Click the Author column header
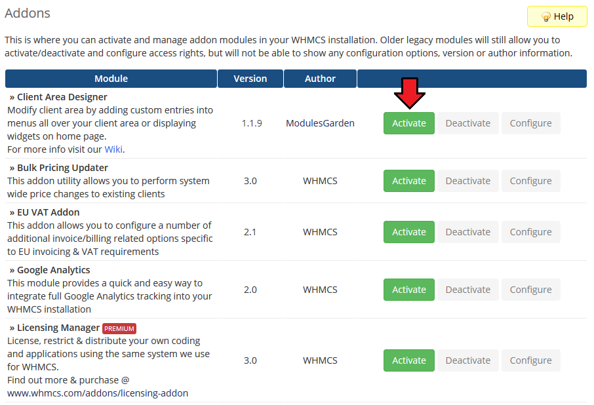Image resolution: width=594 pixels, height=405 pixels. click(x=320, y=79)
